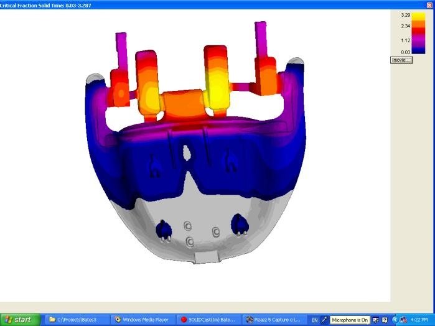The height and width of the screenshot is (326, 435).
Task: Click the microphone icon in language bar
Action: [x=325, y=320]
